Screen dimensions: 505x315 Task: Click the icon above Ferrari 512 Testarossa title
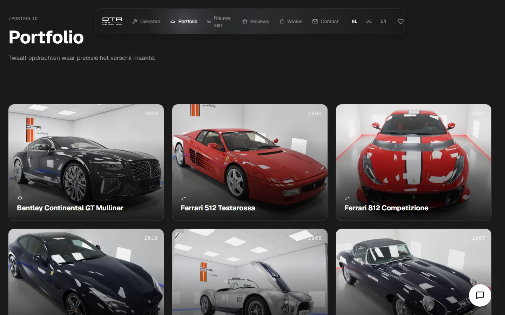click(184, 198)
